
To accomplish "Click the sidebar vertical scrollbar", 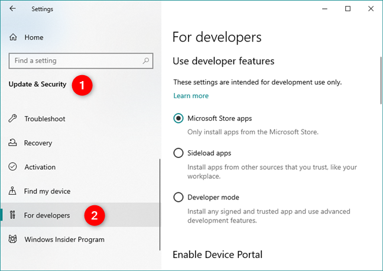I will [x=160, y=205].
